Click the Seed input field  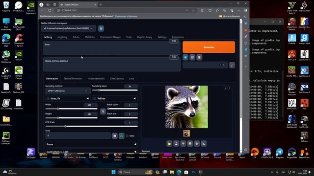click(x=78, y=136)
